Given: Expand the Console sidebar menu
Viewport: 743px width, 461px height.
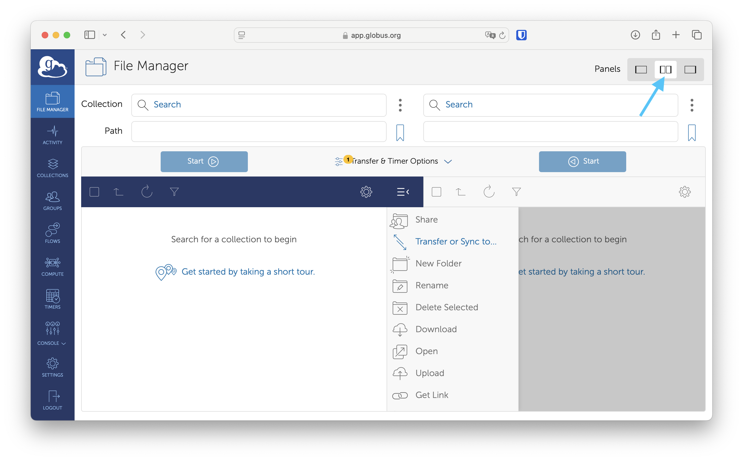Looking at the screenshot, I should 52,333.
